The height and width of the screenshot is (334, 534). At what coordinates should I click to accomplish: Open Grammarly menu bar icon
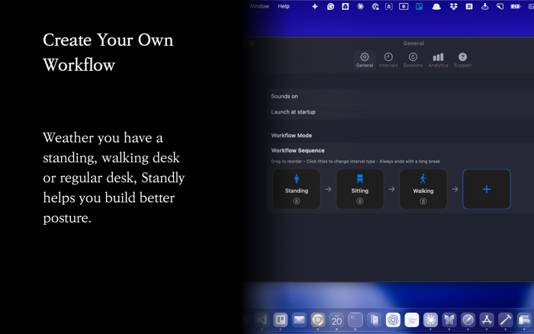330,6
